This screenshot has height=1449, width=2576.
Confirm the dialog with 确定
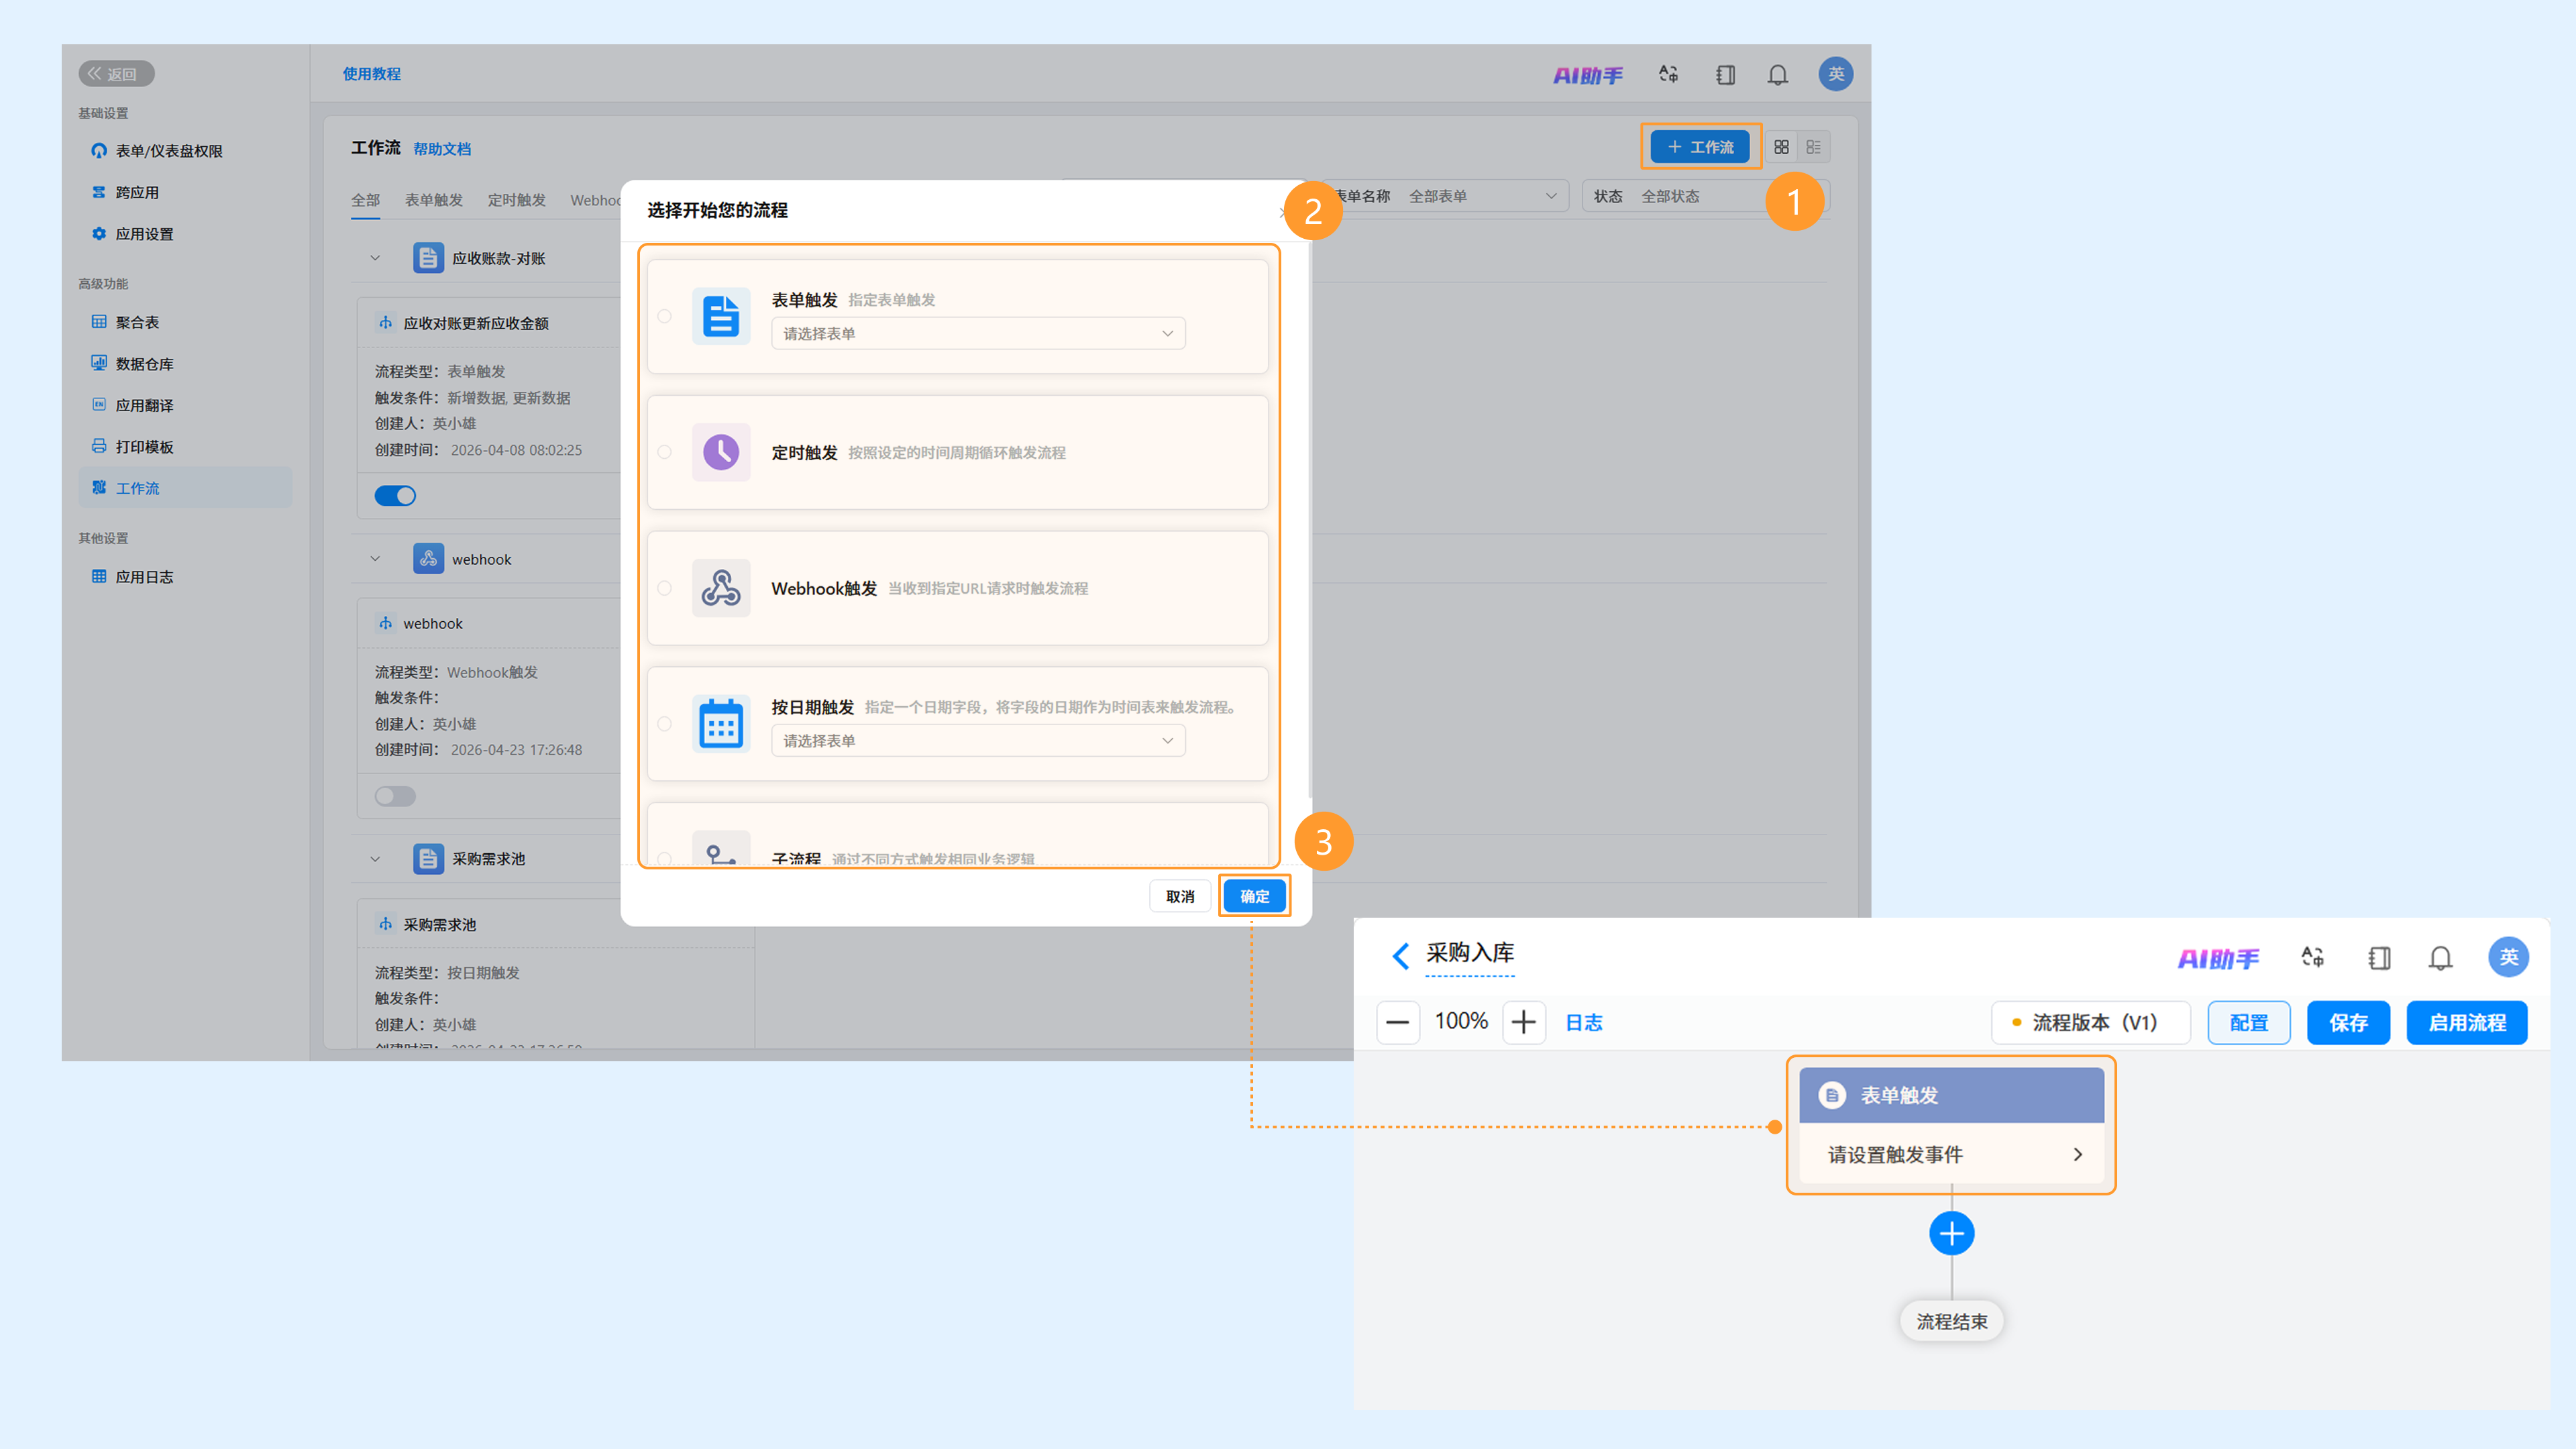[x=1254, y=896]
